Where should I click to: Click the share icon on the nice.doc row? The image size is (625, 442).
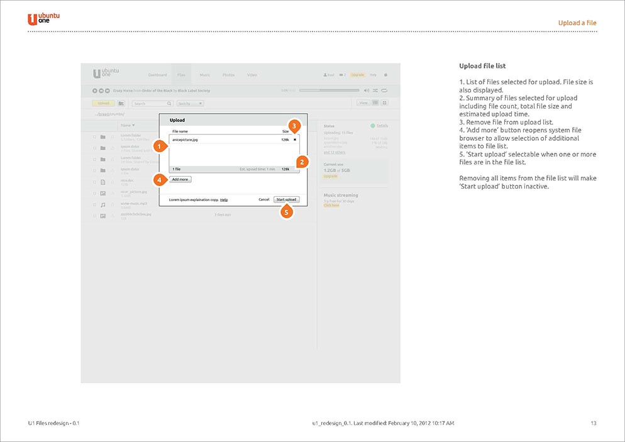click(113, 182)
